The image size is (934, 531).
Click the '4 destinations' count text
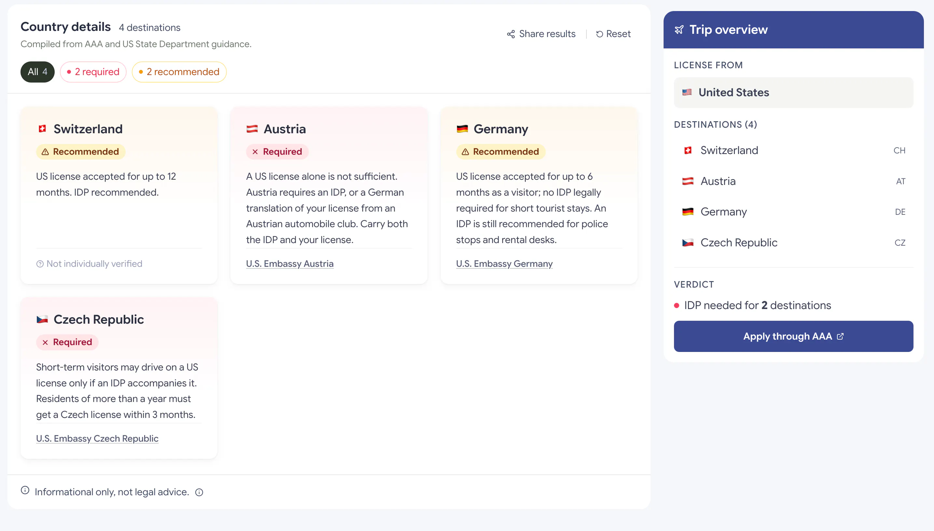[150, 28]
